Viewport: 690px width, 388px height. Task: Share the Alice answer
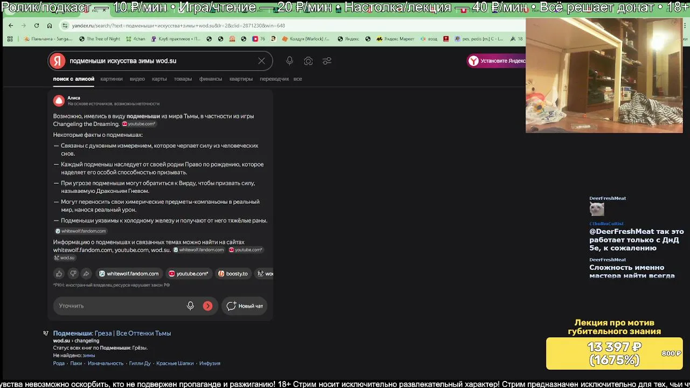point(86,274)
